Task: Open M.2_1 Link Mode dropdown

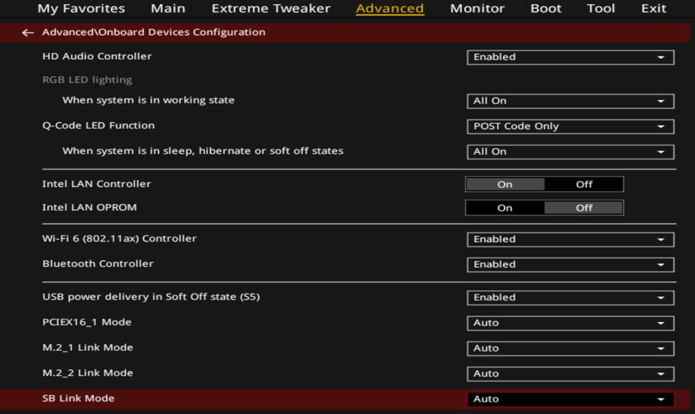Action: tap(571, 349)
